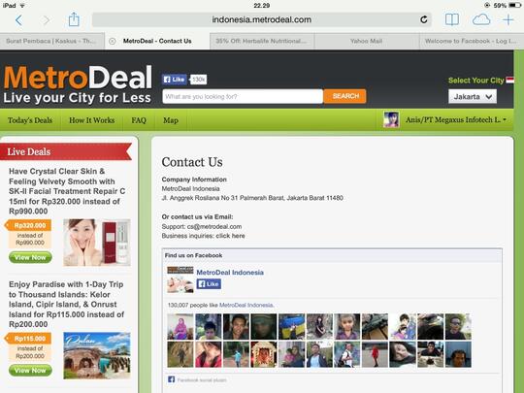The width and height of the screenshot is (524, 393).
Task: Open Today's Deals menu item
Action: [30, 120]
